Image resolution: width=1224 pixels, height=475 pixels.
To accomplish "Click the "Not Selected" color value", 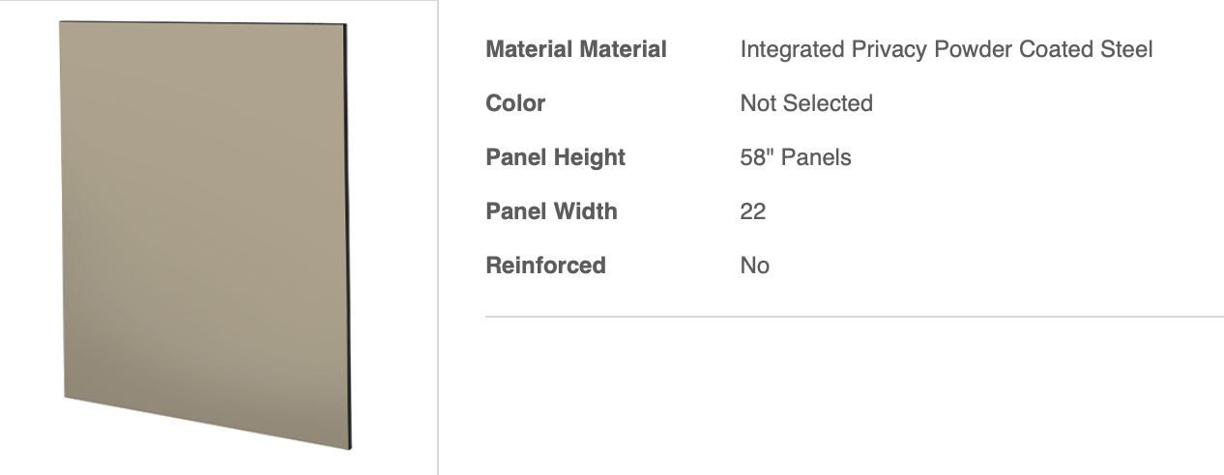I will pos(805,103).
